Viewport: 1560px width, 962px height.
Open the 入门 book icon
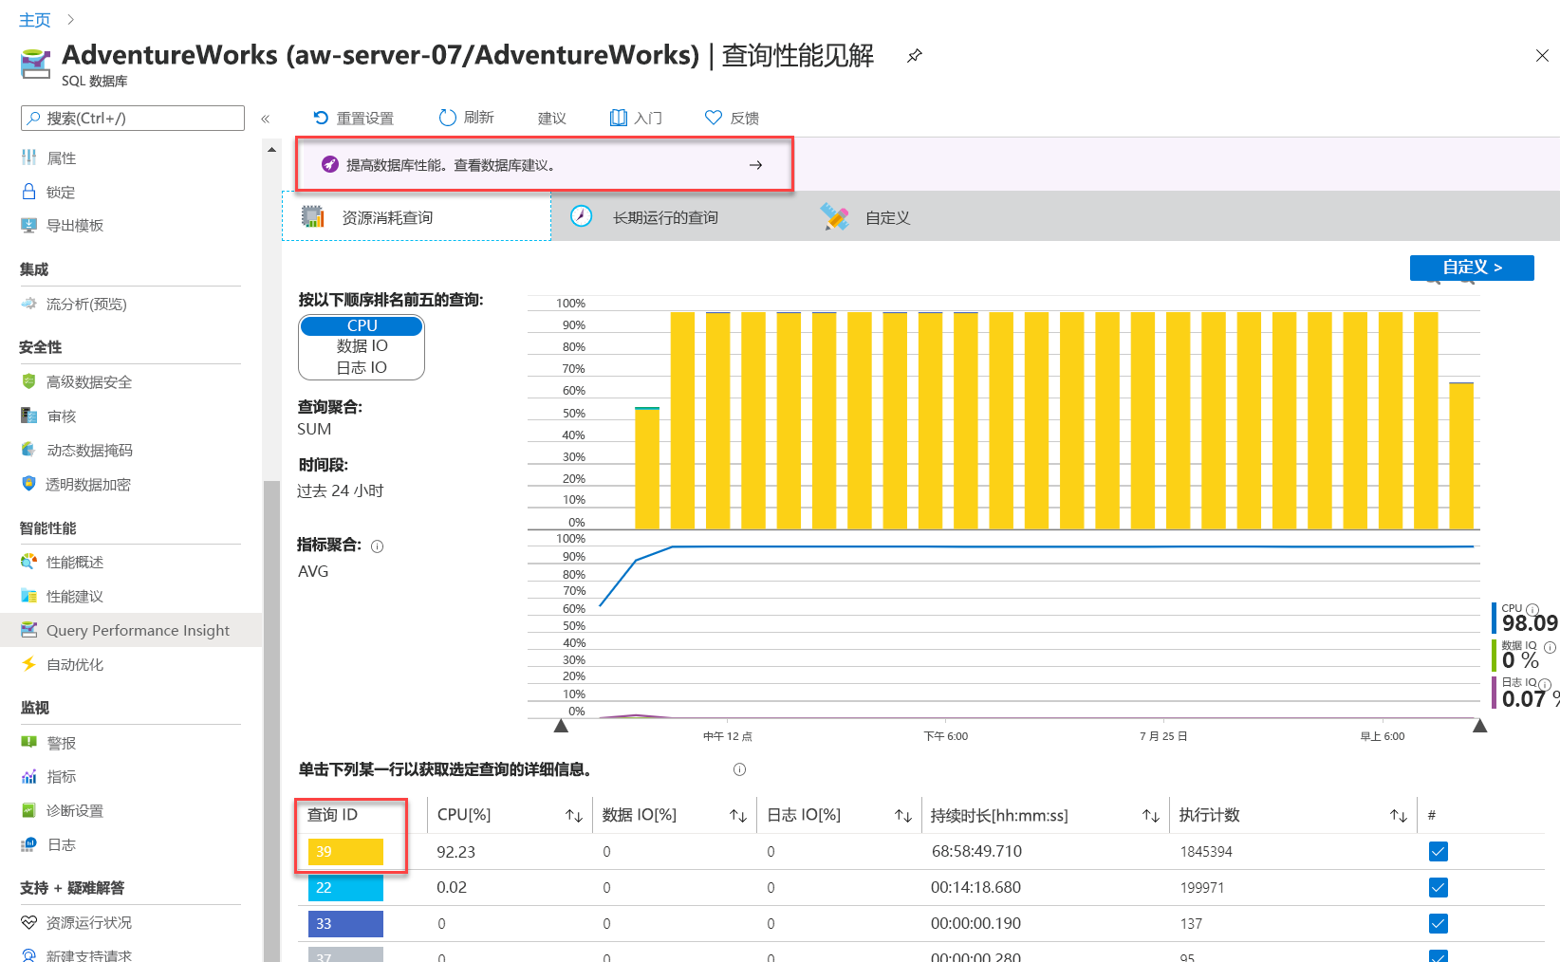619,118
